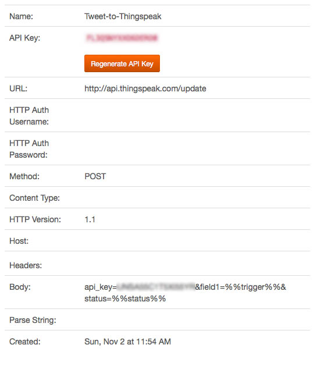The height and width of the screenshot is (366, 317).
Task: Click the Method: label
Action: coord(24,176)
